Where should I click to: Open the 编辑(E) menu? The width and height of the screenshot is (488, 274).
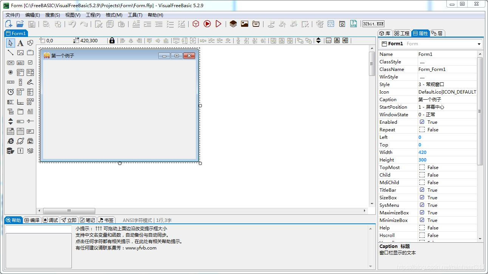point(33,15)
